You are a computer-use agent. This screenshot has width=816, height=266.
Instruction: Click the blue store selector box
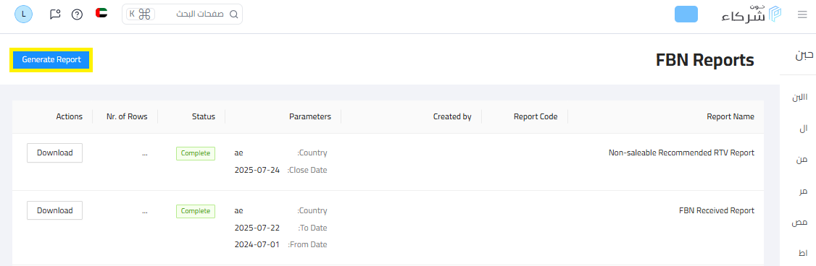pos(686,14)
